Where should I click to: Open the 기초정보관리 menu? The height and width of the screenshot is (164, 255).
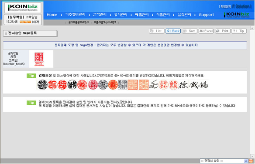[75, 15]
